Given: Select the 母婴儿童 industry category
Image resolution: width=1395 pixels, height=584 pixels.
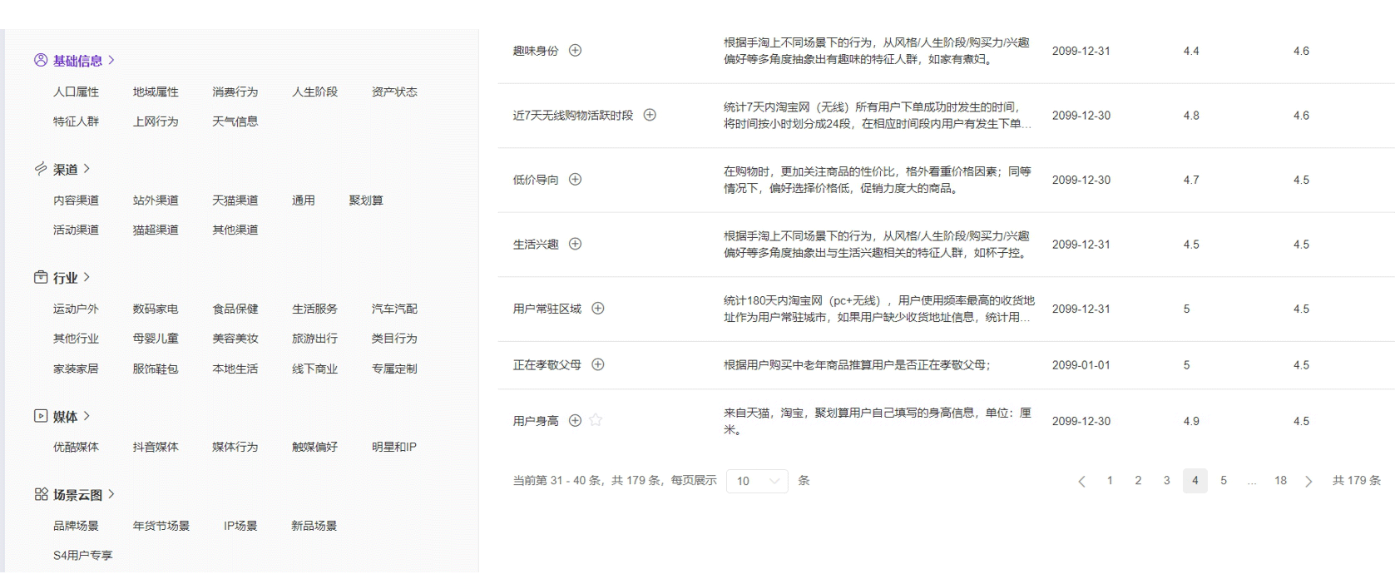Looking at the screenshot, I should 156,339.
